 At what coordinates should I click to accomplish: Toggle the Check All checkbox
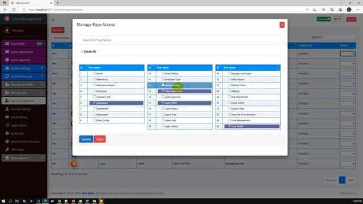coord(82,52)
